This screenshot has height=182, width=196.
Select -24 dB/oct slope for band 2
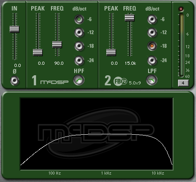coord(152,60)
